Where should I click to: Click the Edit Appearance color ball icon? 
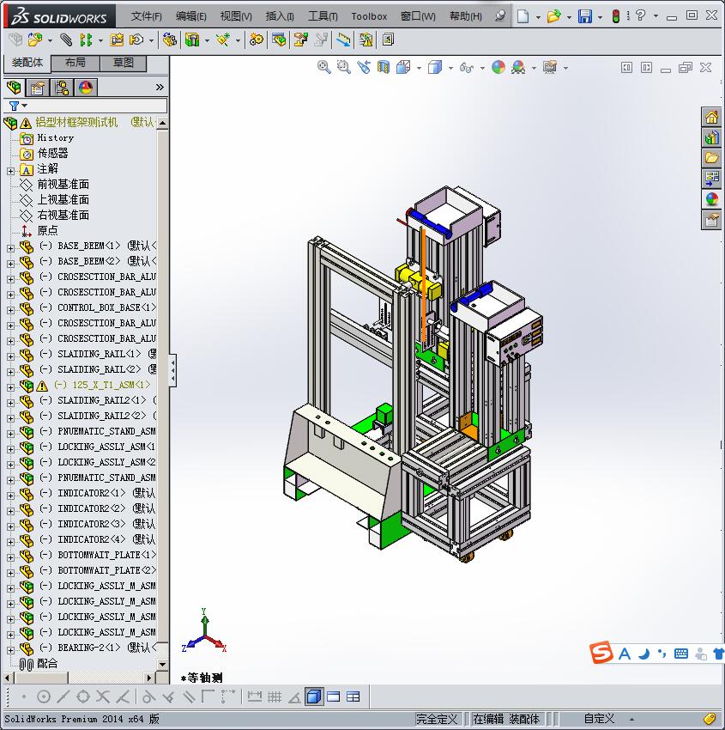pyautogui.click(x=498, y=67)
